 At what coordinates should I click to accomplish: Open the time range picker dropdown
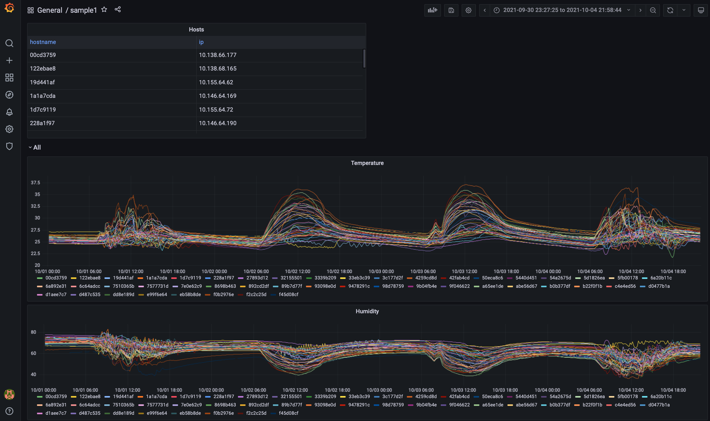[x=562, y=10]
